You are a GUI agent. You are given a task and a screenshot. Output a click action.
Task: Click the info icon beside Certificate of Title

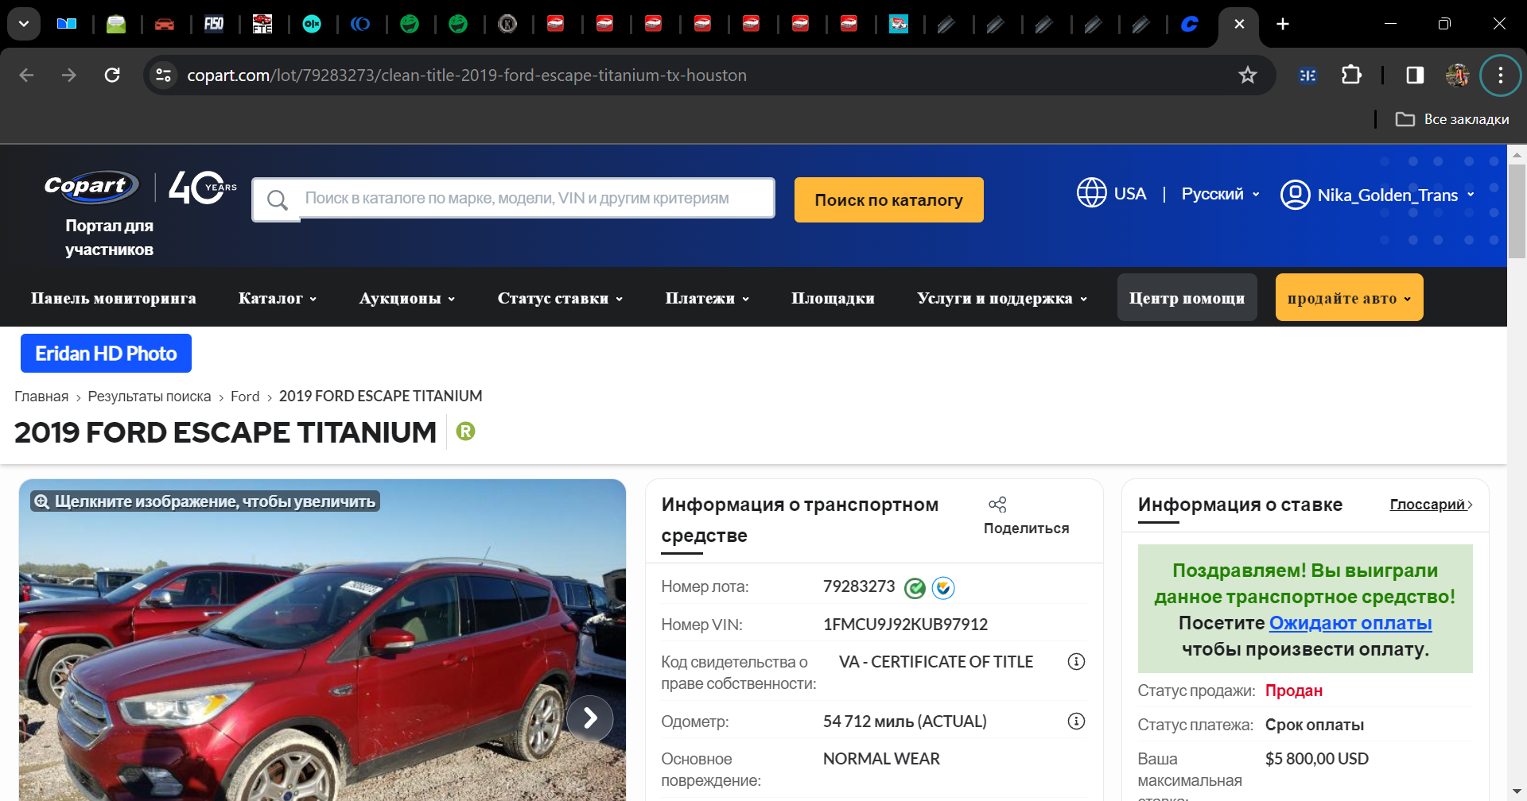click(x=1076, y=662)
